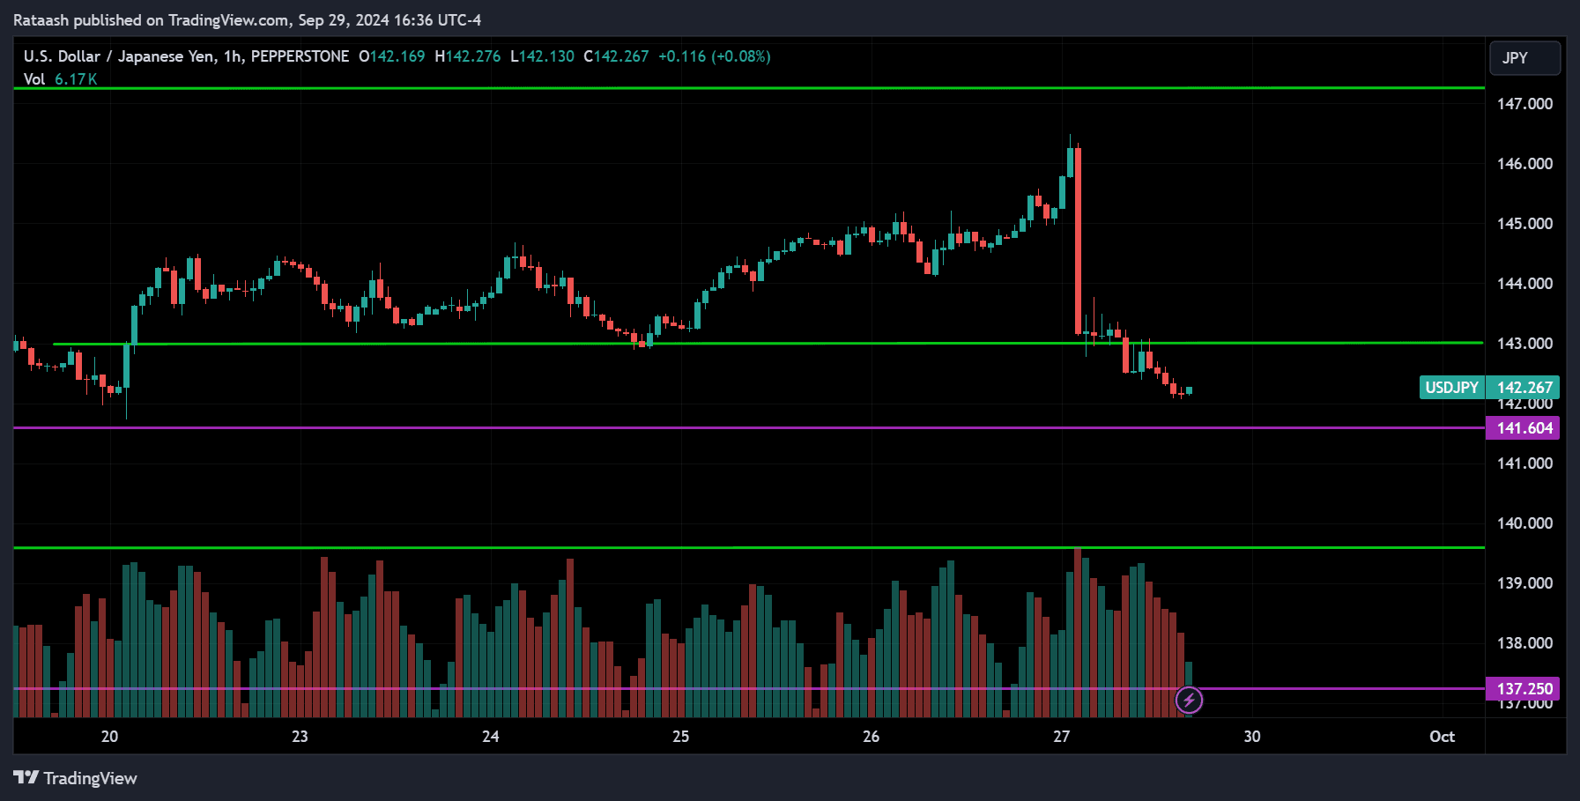Click the 147.000 price scale label

tap(1524, 104)
